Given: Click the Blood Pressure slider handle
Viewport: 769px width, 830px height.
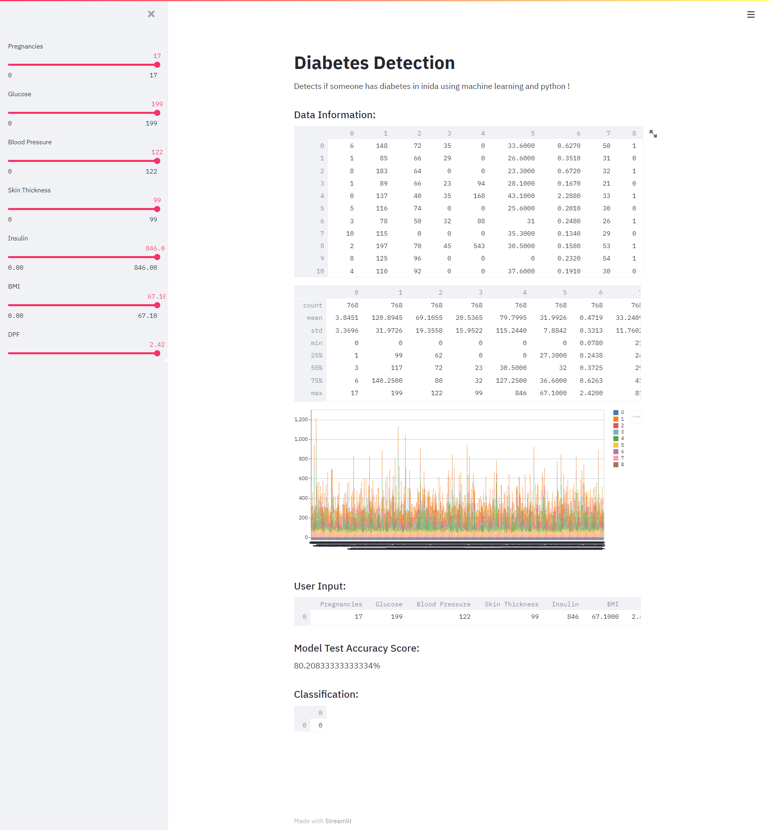Looking at the screenshot, I should [x=157, y=161].
